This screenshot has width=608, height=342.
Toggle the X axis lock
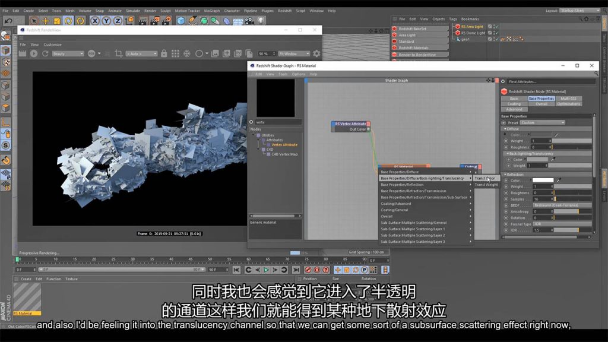pyautogui.click(x=94, y=21)
